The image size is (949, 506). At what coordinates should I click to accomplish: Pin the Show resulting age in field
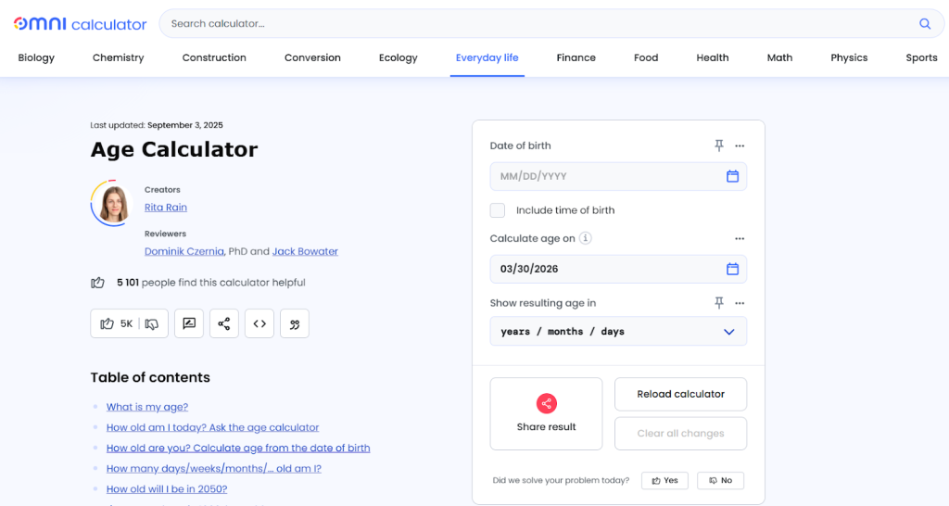pyautogui.click(x=718, y=303)
